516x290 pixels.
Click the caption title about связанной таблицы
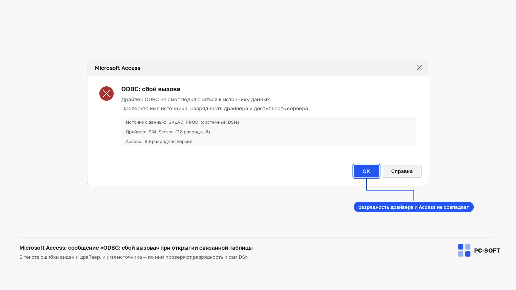click(x=136, y=248)
